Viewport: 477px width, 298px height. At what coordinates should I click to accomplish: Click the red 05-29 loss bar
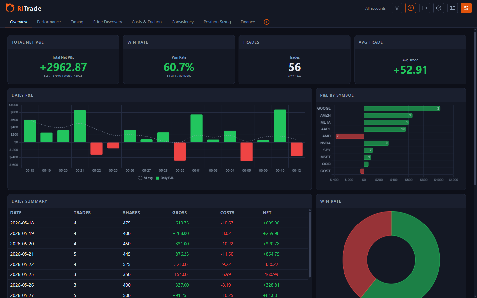[180, 151]
